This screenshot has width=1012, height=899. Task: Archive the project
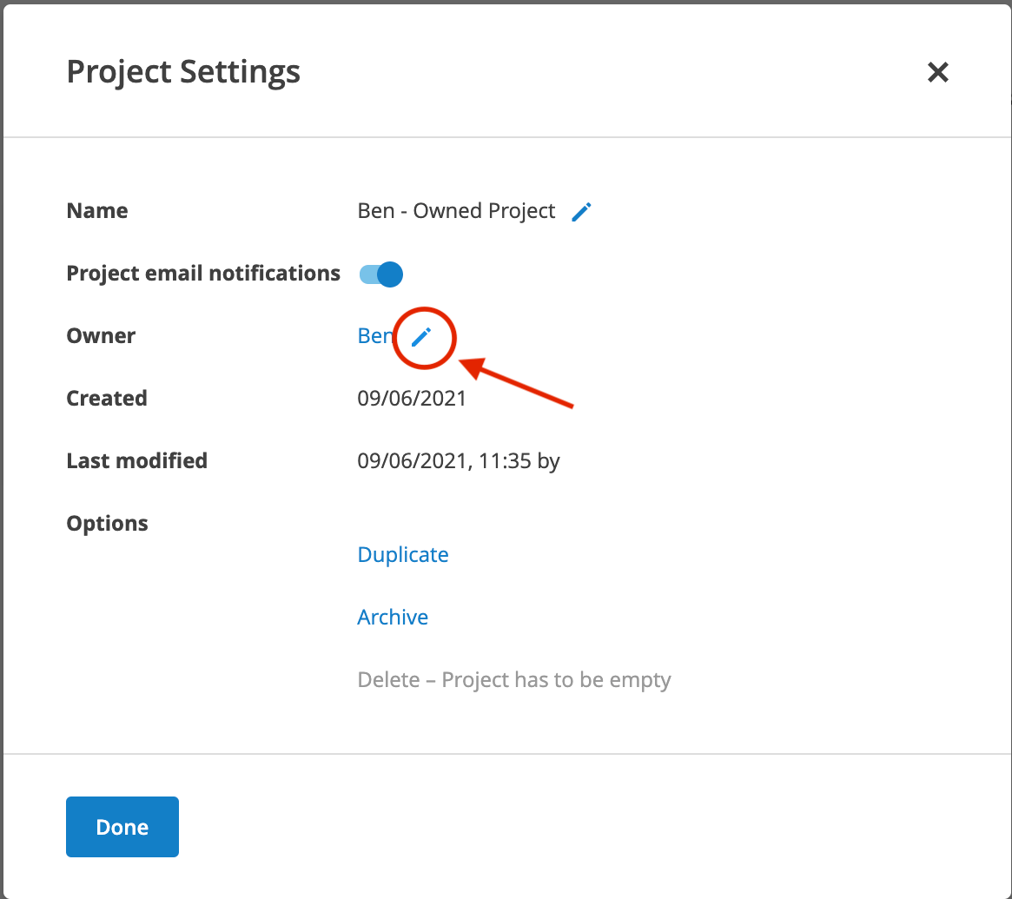tap(393, 617)
